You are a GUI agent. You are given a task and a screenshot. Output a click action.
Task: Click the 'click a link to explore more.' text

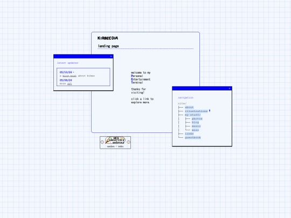click(142, 101)
